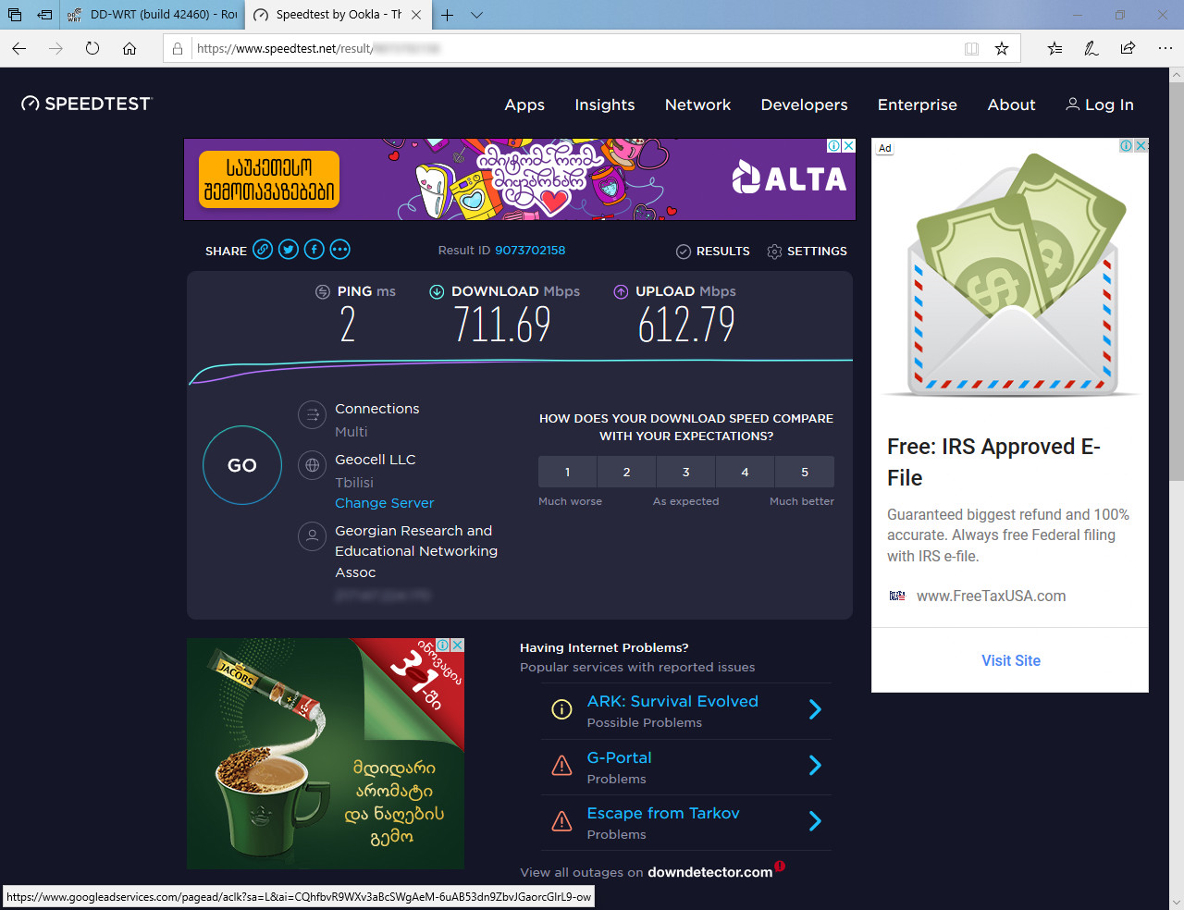Click the PING ms icon
Screen dimensions: 1184x910
[x=323, y=291]
